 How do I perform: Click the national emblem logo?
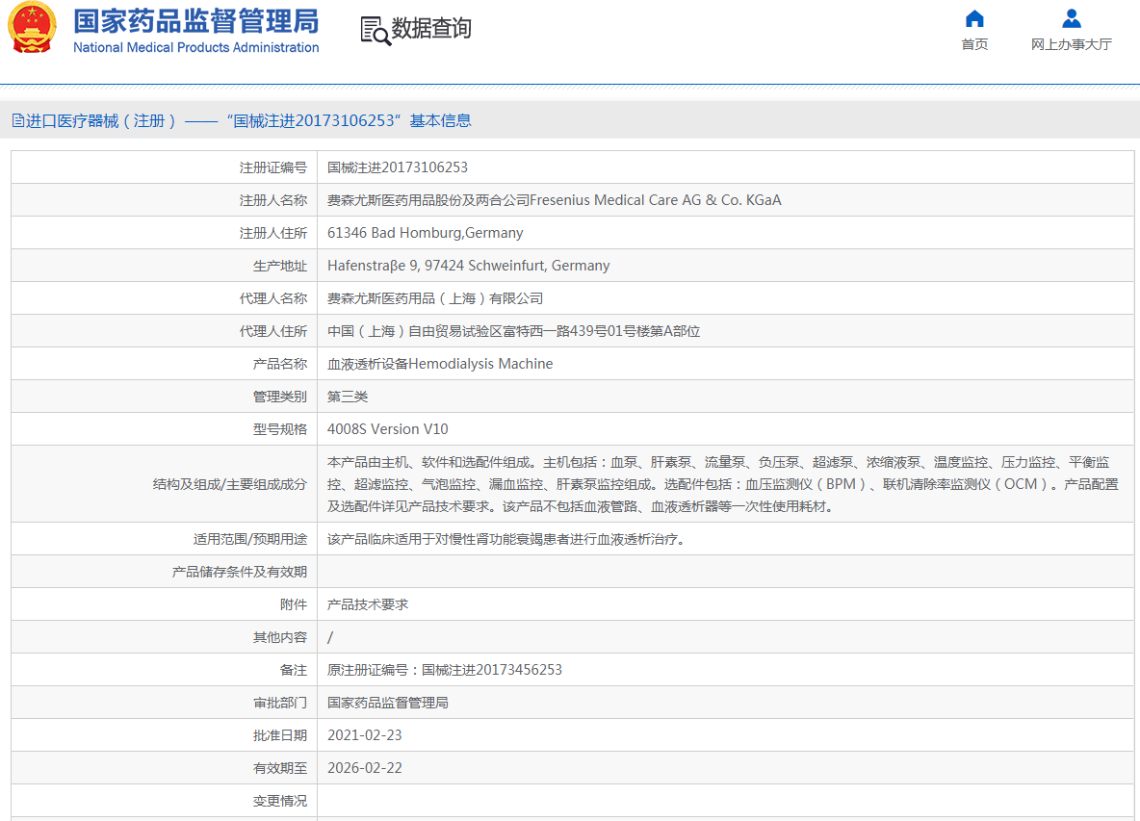pyautogui.click(x=32, y=28)
